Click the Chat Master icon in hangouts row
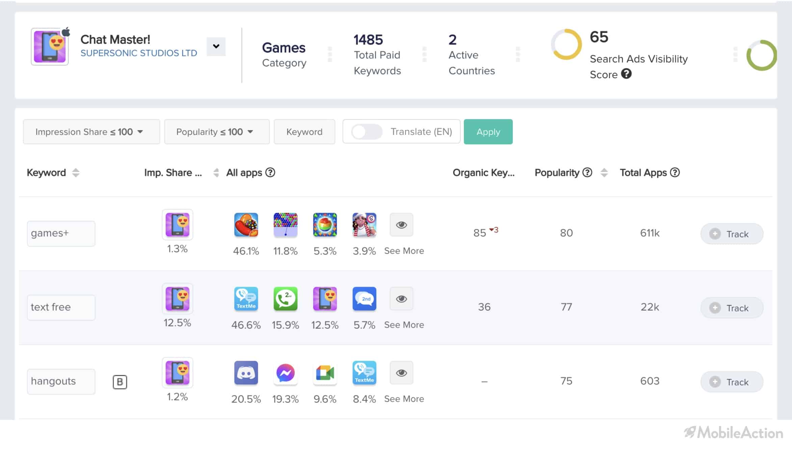This screenshot has width=792, height=455. (178, 373)
